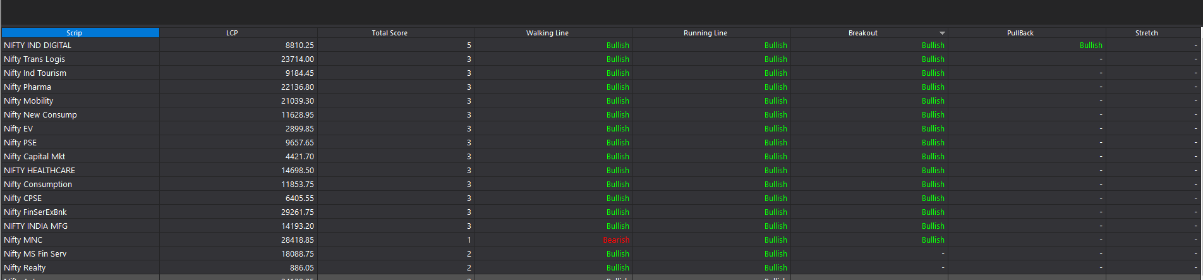Click the Bullish PullBack cell for NIFTY IND DIGITAL
The width and height of the screenshot is (1203, 280).
1091,45
